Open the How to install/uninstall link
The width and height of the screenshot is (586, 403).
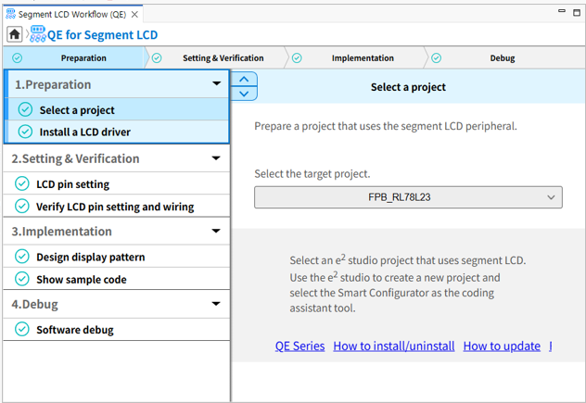click(393, 346)
